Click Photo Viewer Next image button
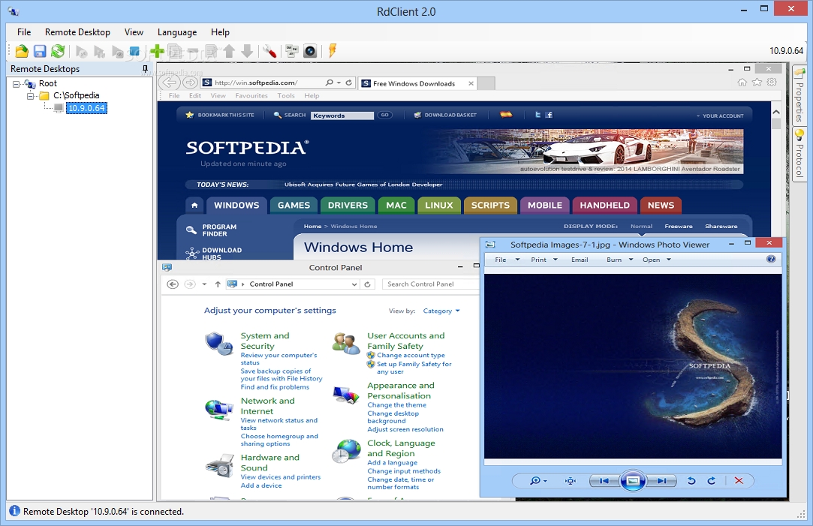813x526 pixels. 661,481
